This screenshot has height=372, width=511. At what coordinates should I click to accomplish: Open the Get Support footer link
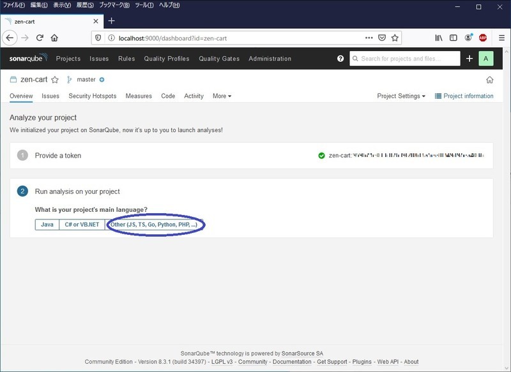pos(332,362)
